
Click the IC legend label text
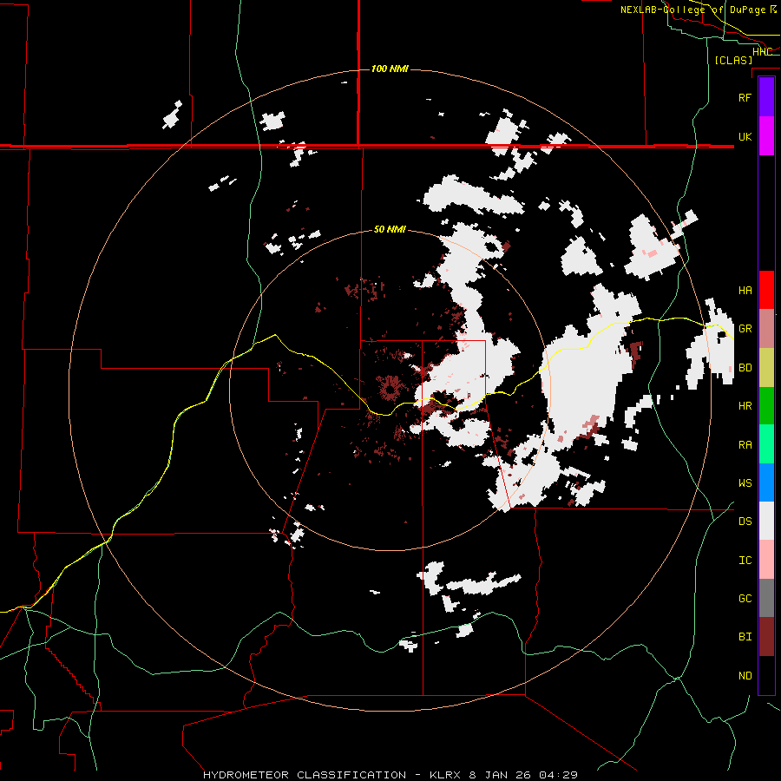745,561
